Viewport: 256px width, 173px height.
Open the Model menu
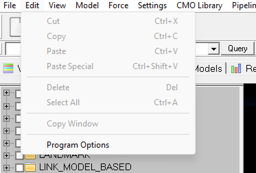(x=87, y=5)
